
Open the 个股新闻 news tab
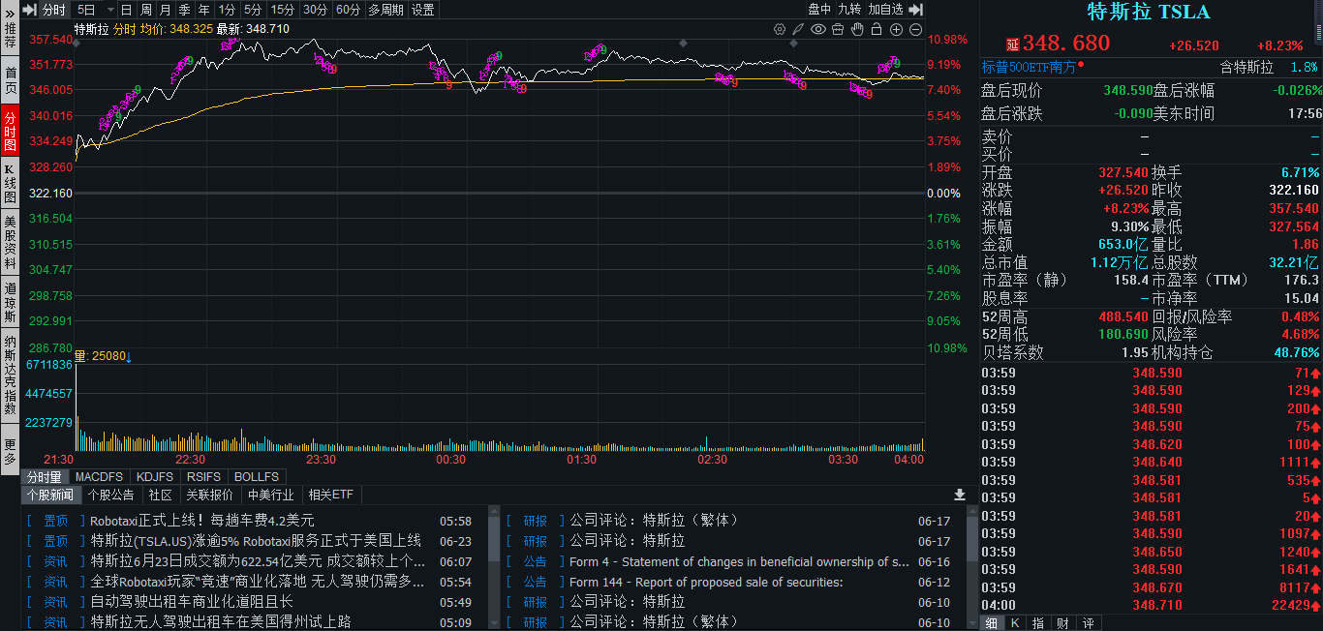pos(50,496)
